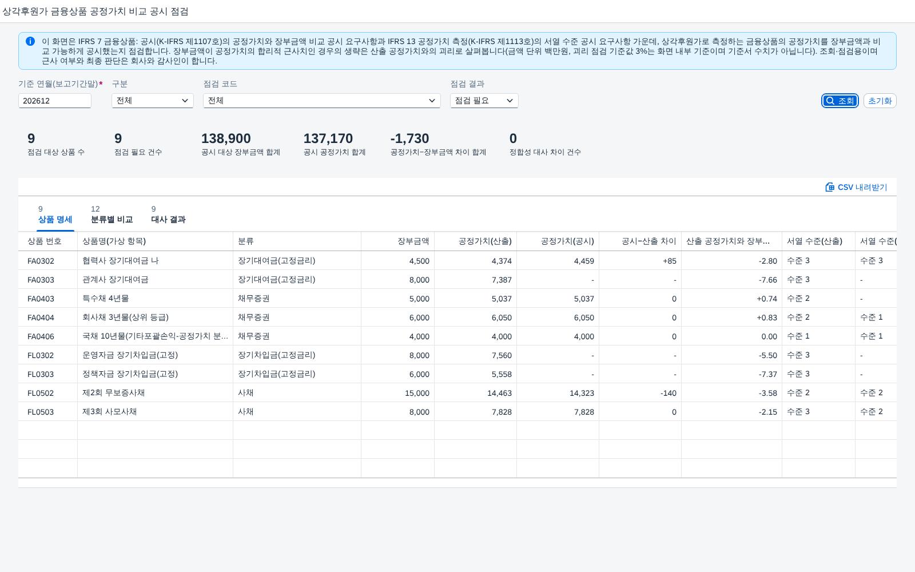
Task: Click the 운영자금 장기차입금(고정) product name
Action: [x=130, y=355]
